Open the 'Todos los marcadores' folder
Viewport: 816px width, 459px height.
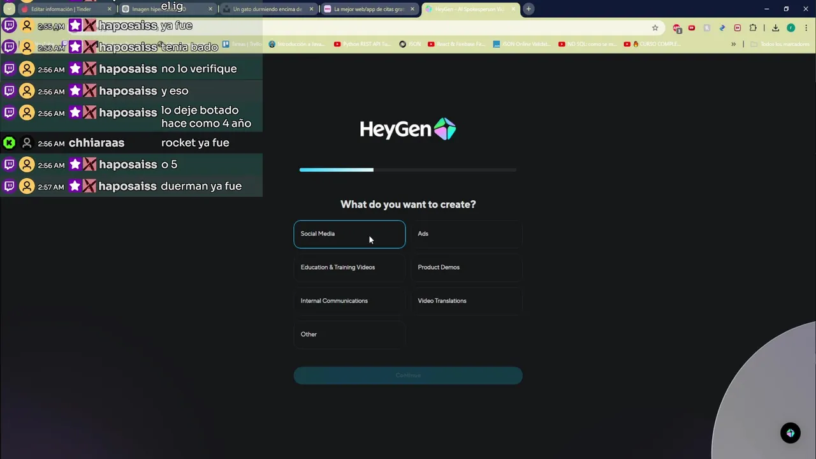[780, 45]
